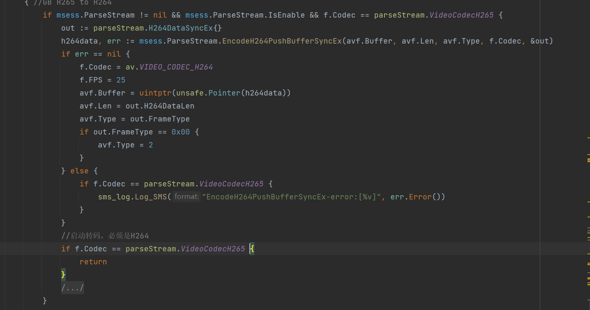Click the VIDEO_CODEC_H264 constant
Image resolution: width=590 pixels, height=310 pixels.
click(x=176, y=67)
